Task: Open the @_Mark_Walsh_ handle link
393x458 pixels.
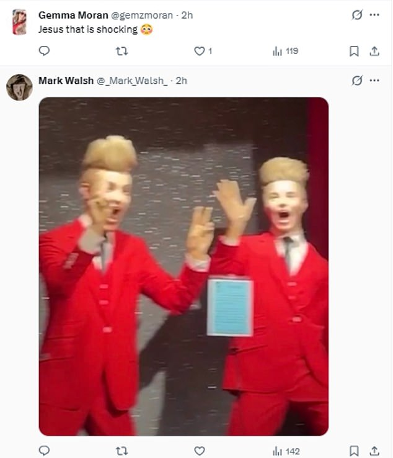Action: tap(132, 81)
